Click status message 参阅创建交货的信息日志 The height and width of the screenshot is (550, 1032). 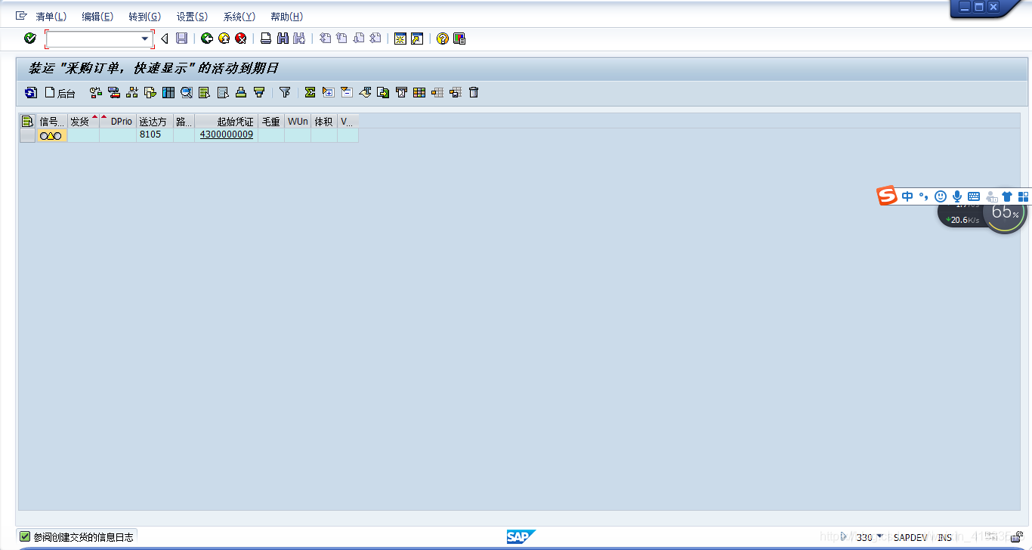[83, 537]
